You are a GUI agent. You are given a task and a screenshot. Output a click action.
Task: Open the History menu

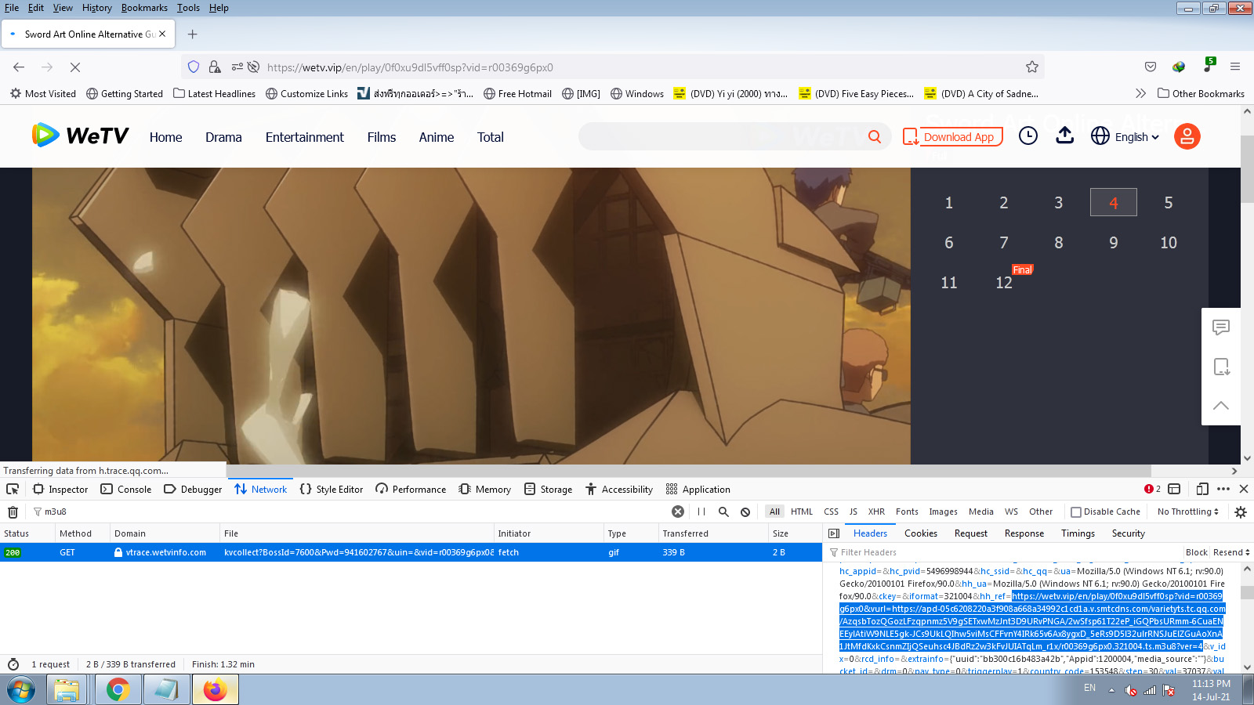coord(97,8)
